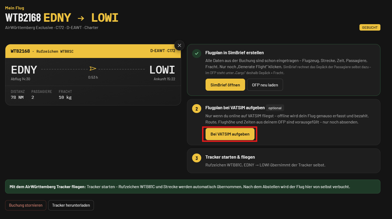Image resolution: width=392 pixels, height=219 pixels.
Task: Click the airplane icon on the route line
Action: (x=93, y=69)
